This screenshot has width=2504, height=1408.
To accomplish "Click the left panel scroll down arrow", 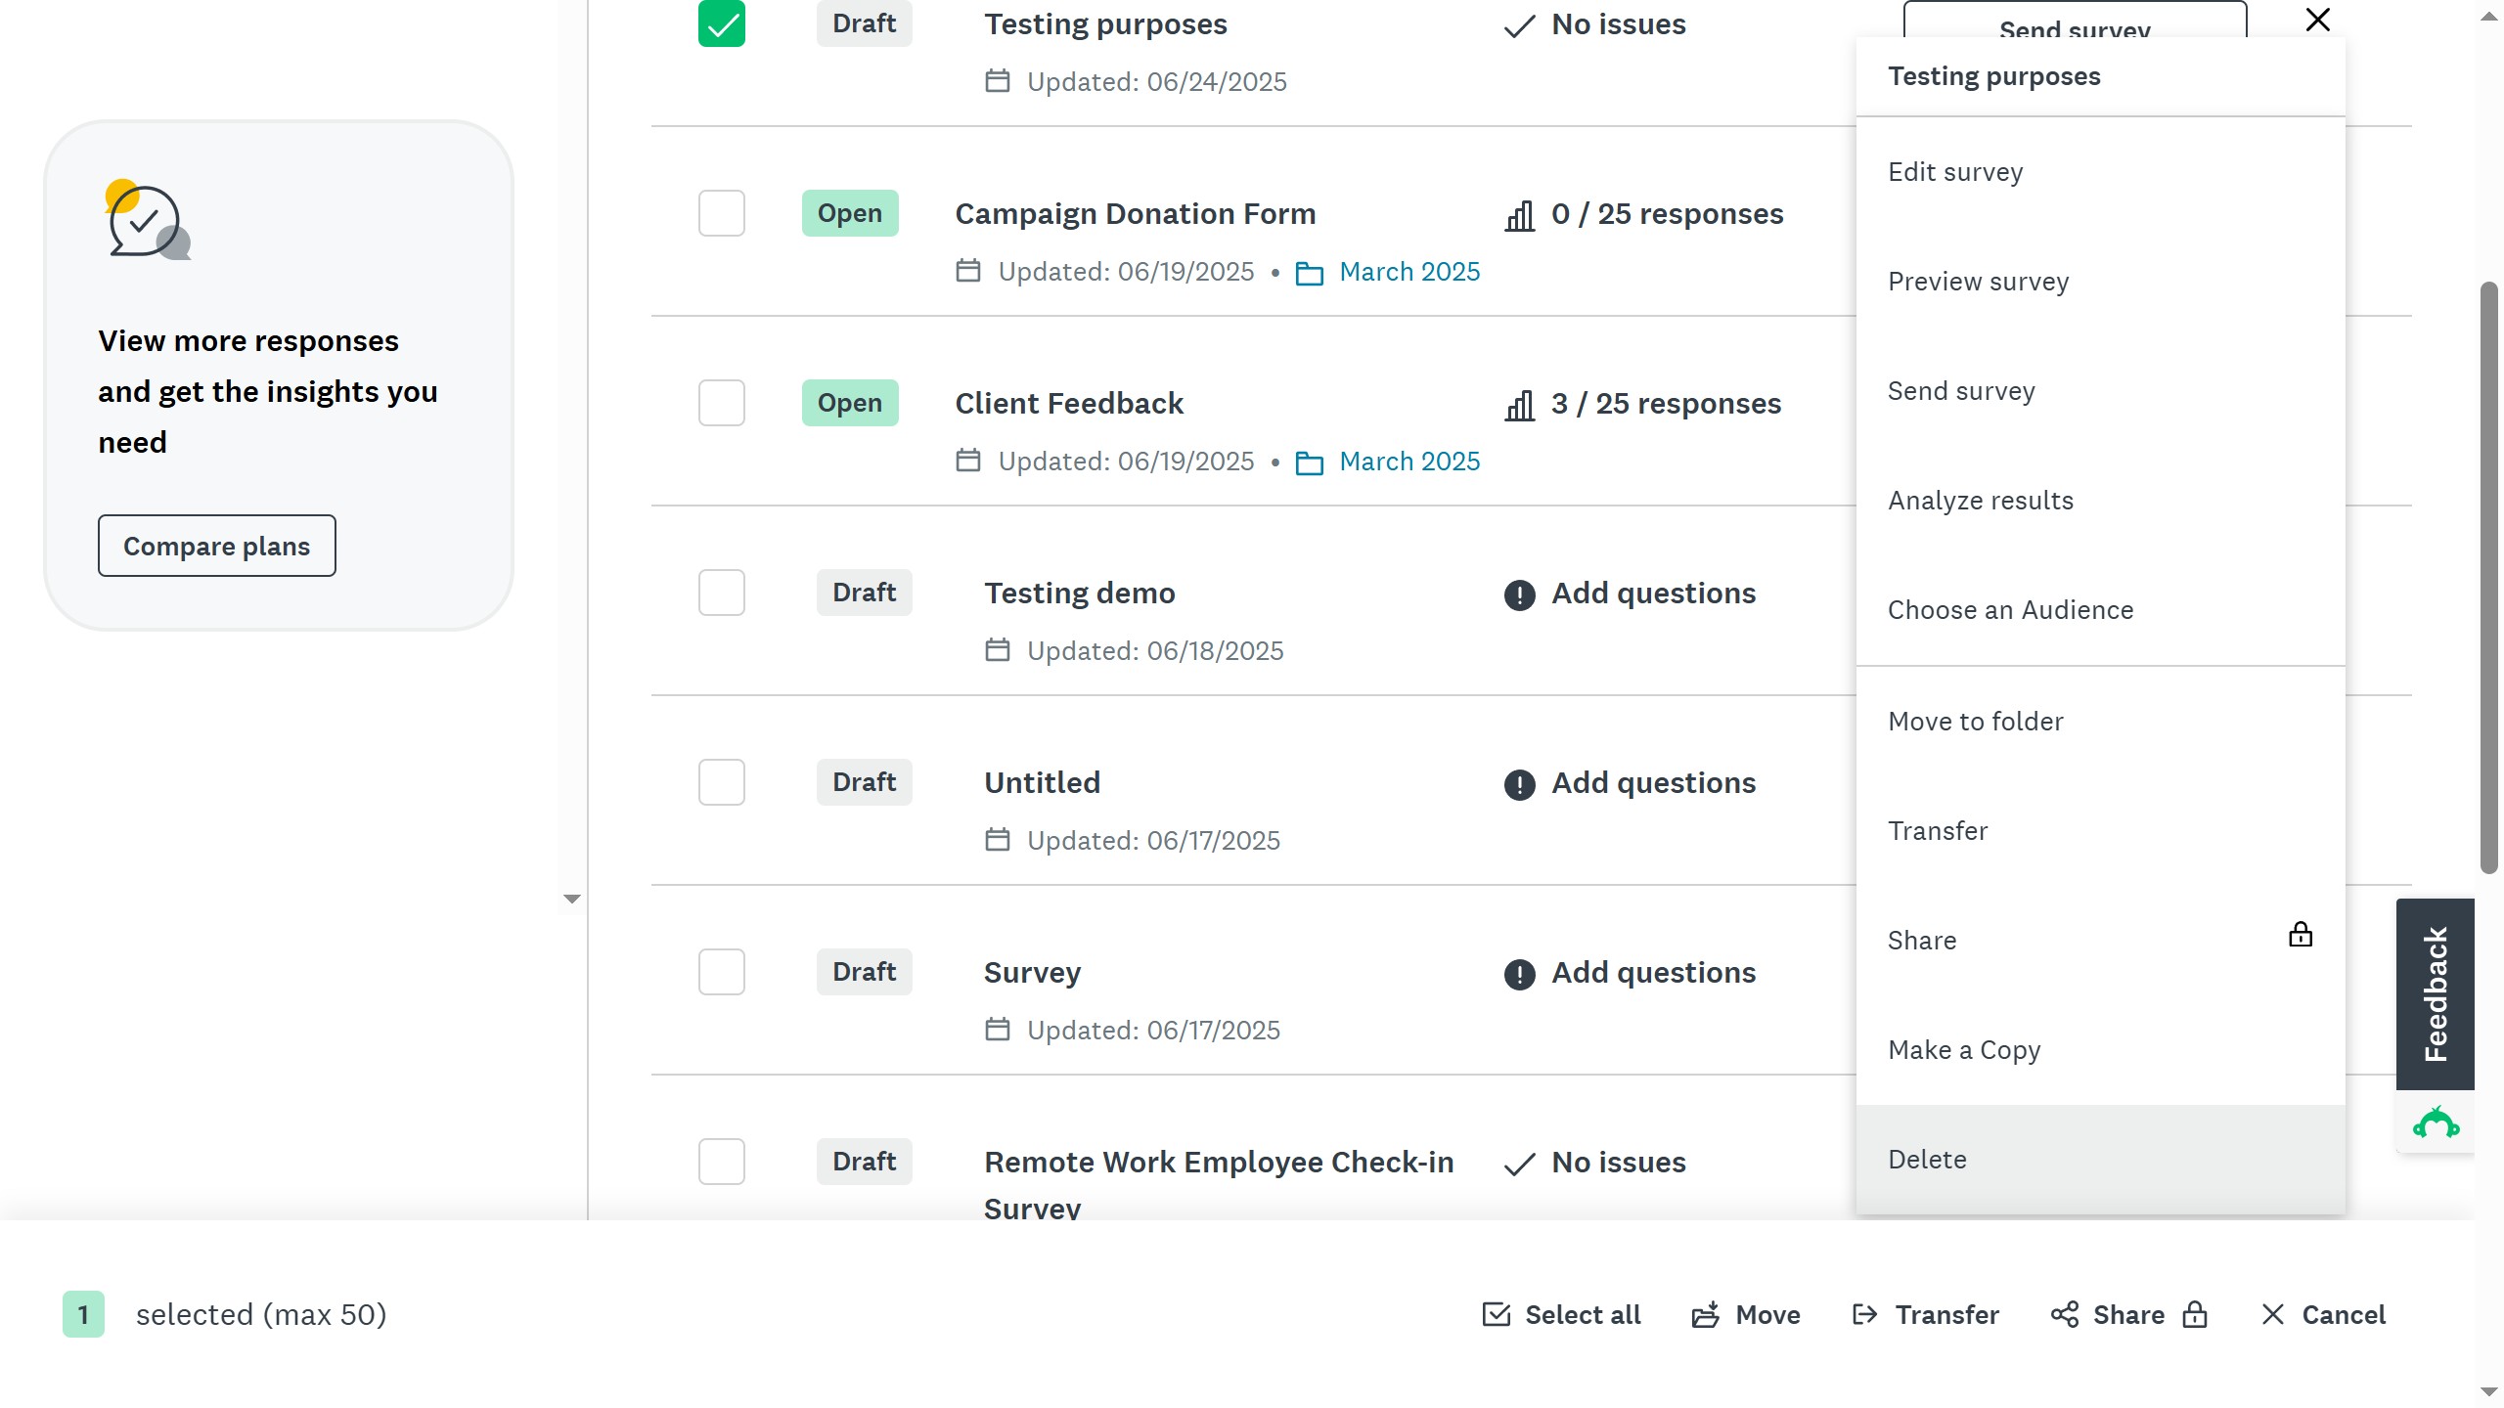I will pos(572,899).
